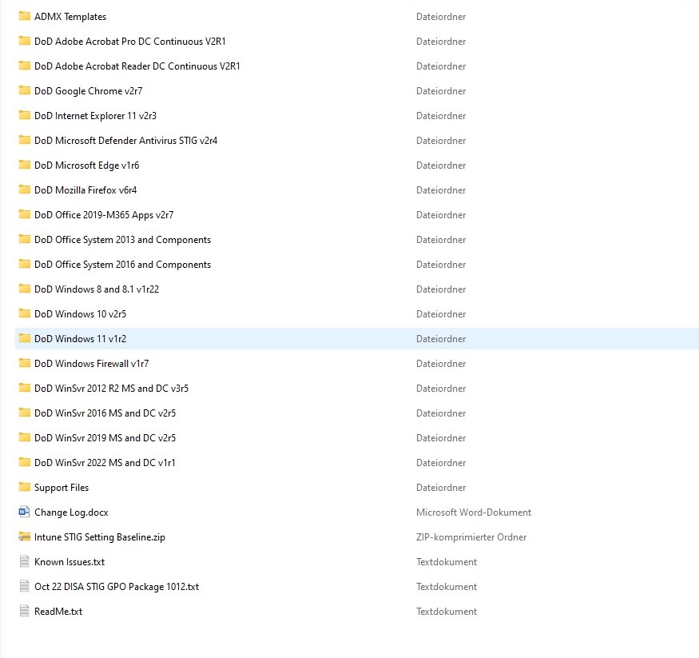Click the DoD Google Chrome v2r7 folder icon
Screen dimensions: 699x658
coord(23,90)
